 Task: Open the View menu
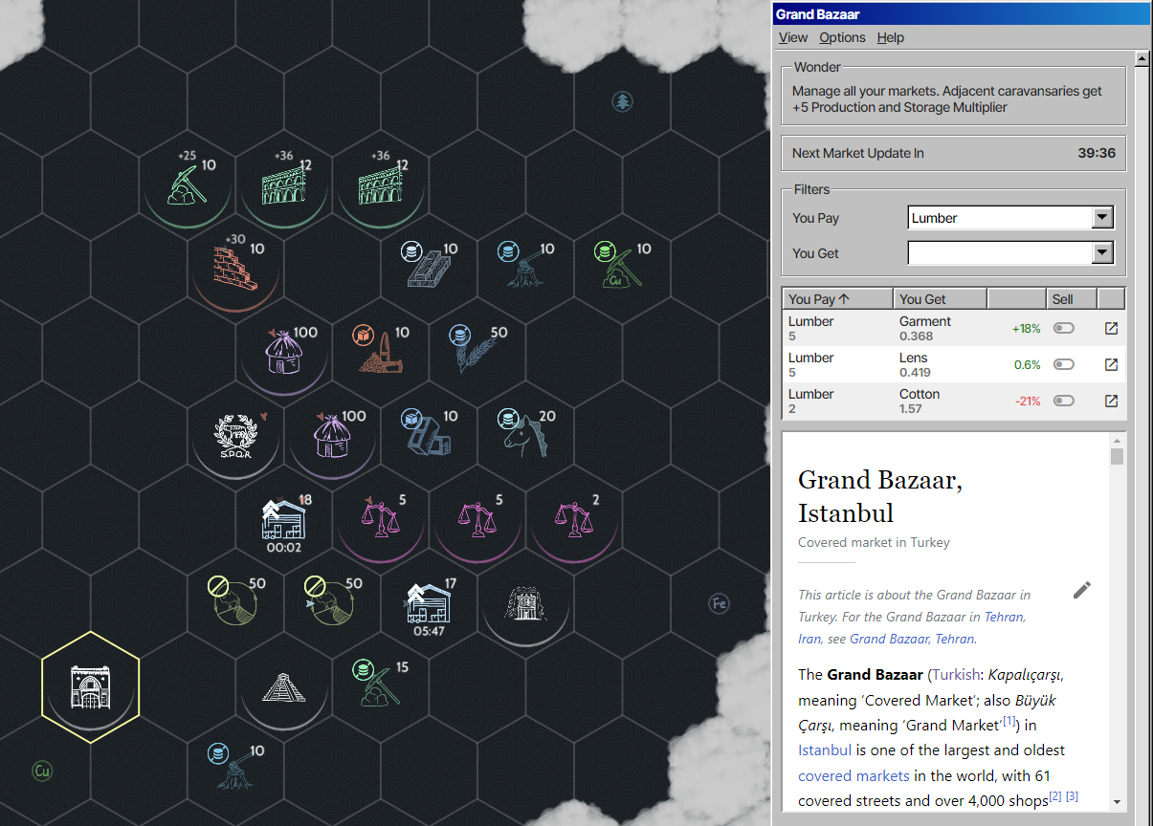[793, 37]
